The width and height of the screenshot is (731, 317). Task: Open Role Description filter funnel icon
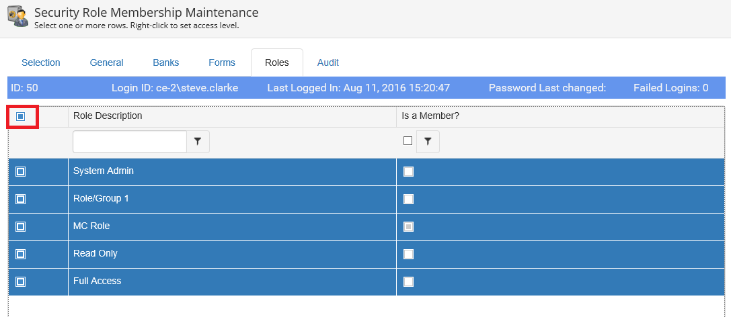pyautogui.click(x=198, y=142)
